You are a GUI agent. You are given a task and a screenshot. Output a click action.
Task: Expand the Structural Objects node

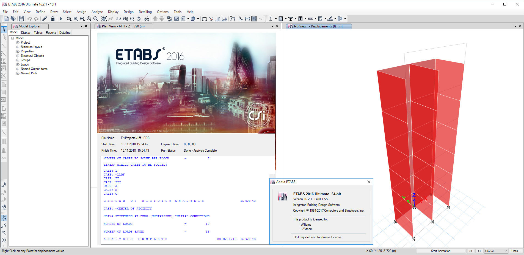18,56
